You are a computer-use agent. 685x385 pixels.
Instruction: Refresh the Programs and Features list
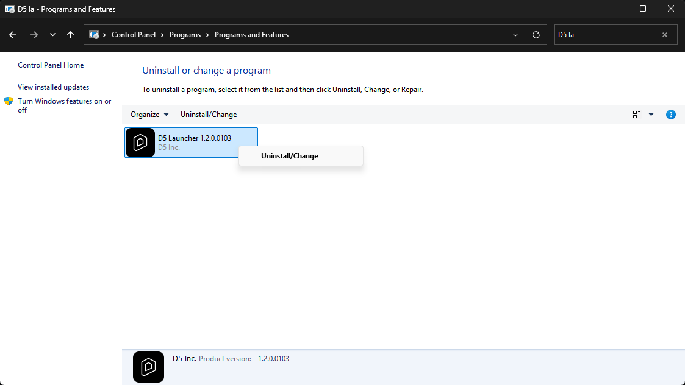tap(536, 35)
